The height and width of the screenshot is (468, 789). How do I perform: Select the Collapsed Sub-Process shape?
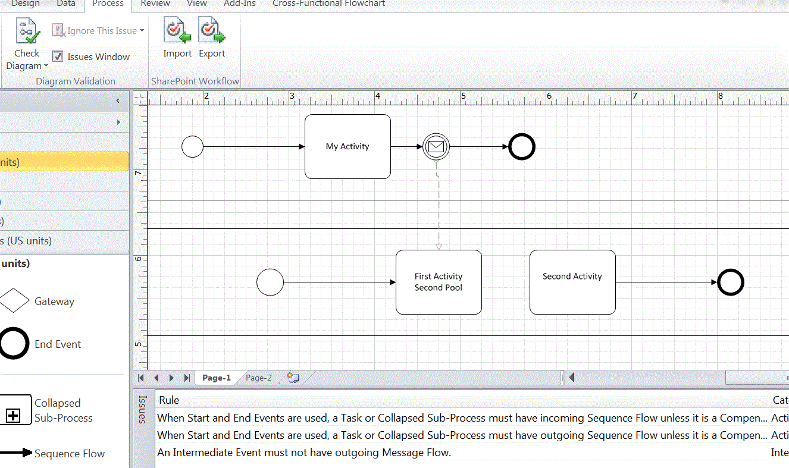point(14,410)
